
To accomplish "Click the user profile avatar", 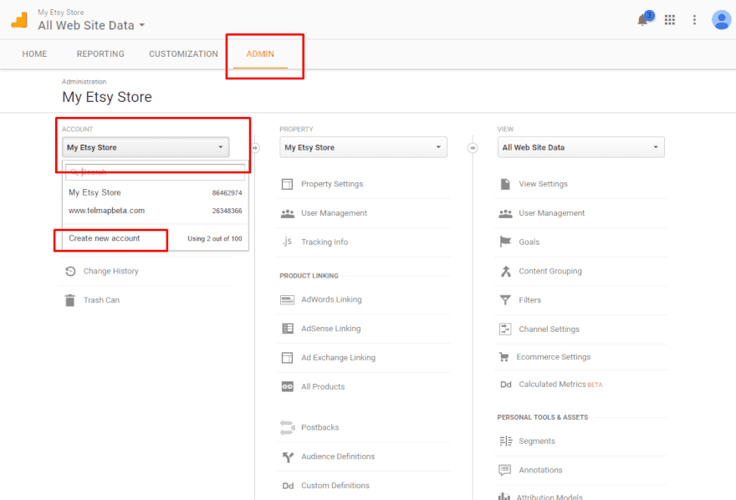I will (721, 20).
